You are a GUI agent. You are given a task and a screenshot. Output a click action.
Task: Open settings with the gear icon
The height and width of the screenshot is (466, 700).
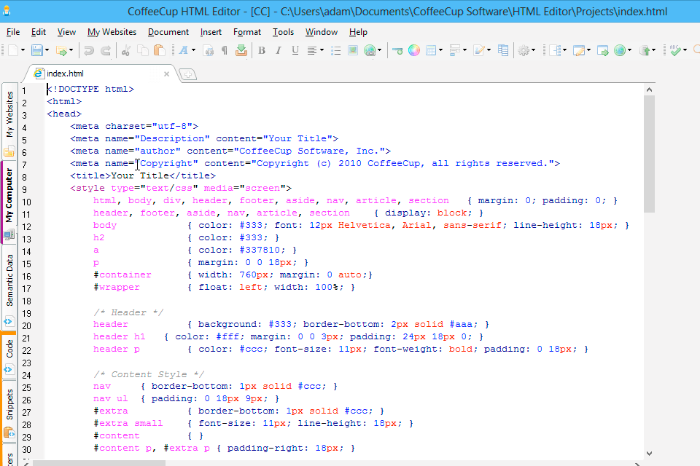524,50
